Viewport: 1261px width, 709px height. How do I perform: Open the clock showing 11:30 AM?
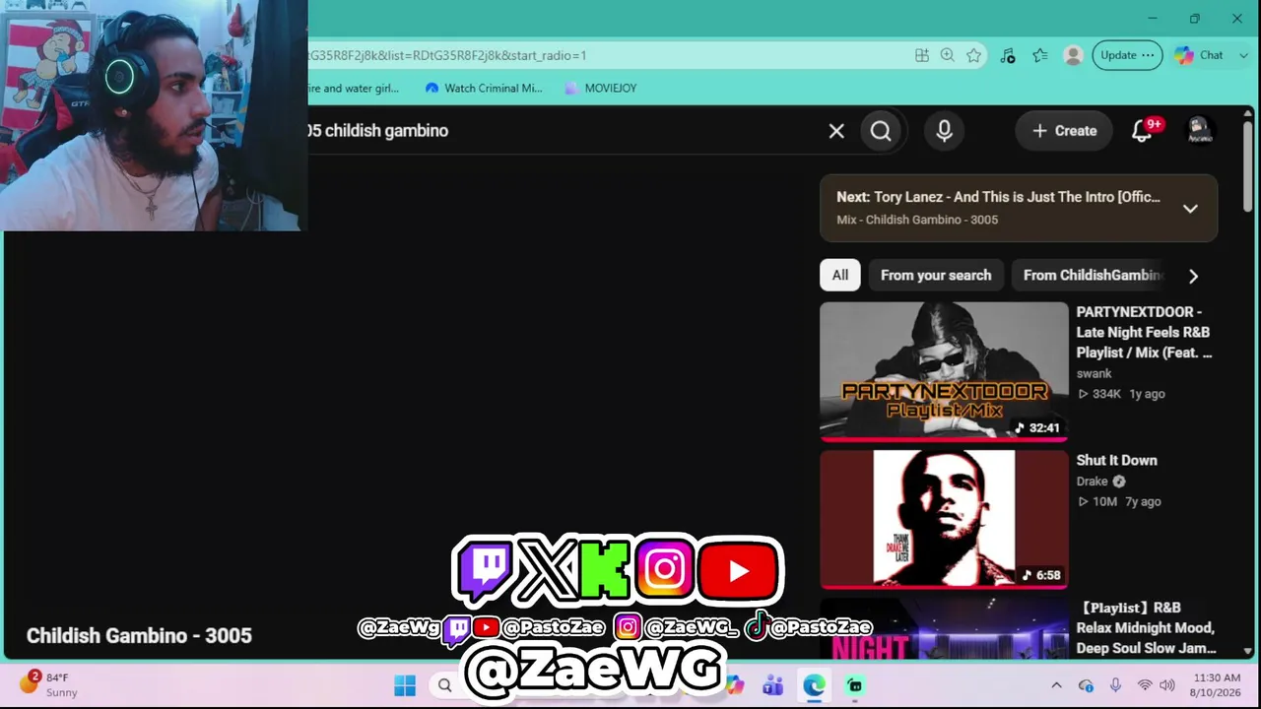[x=1217, y=685]
